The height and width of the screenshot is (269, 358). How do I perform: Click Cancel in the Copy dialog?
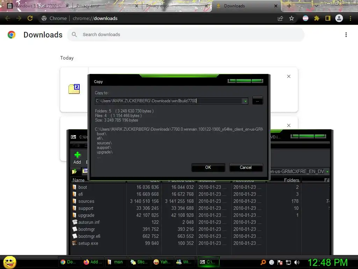246,167
